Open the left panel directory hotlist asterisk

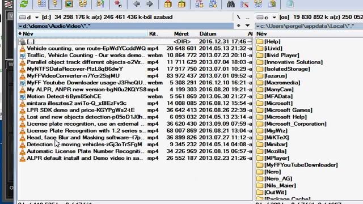coord(239,25)
